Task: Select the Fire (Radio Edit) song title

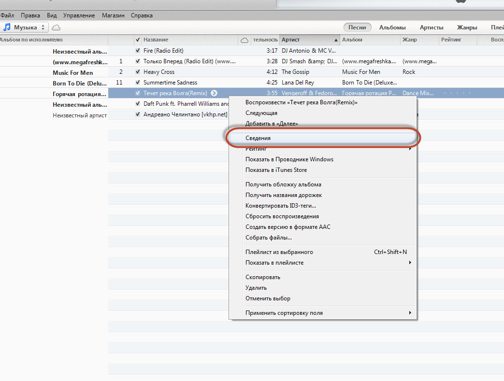Action: point(163,50)
